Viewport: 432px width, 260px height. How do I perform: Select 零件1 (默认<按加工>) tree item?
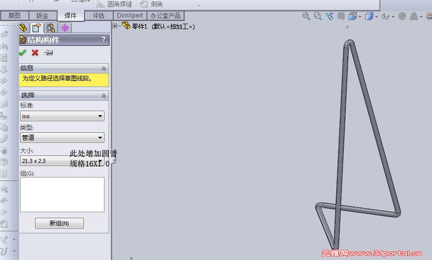pos(163,27)
